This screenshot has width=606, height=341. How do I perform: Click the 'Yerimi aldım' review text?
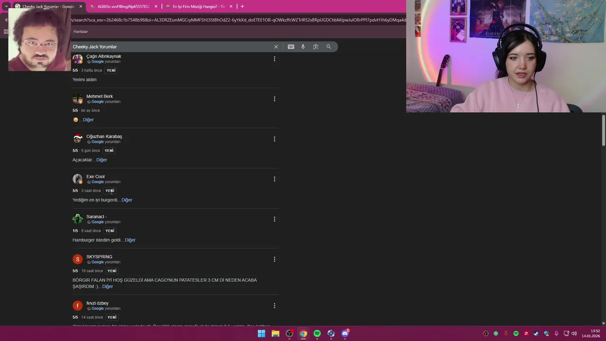pos(84,80)
